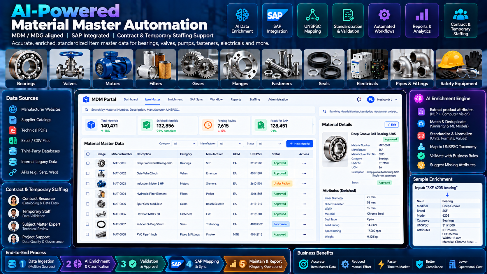The image size is (487, 274).
Task: Open the Category filter dropdown
Action: 184,144
